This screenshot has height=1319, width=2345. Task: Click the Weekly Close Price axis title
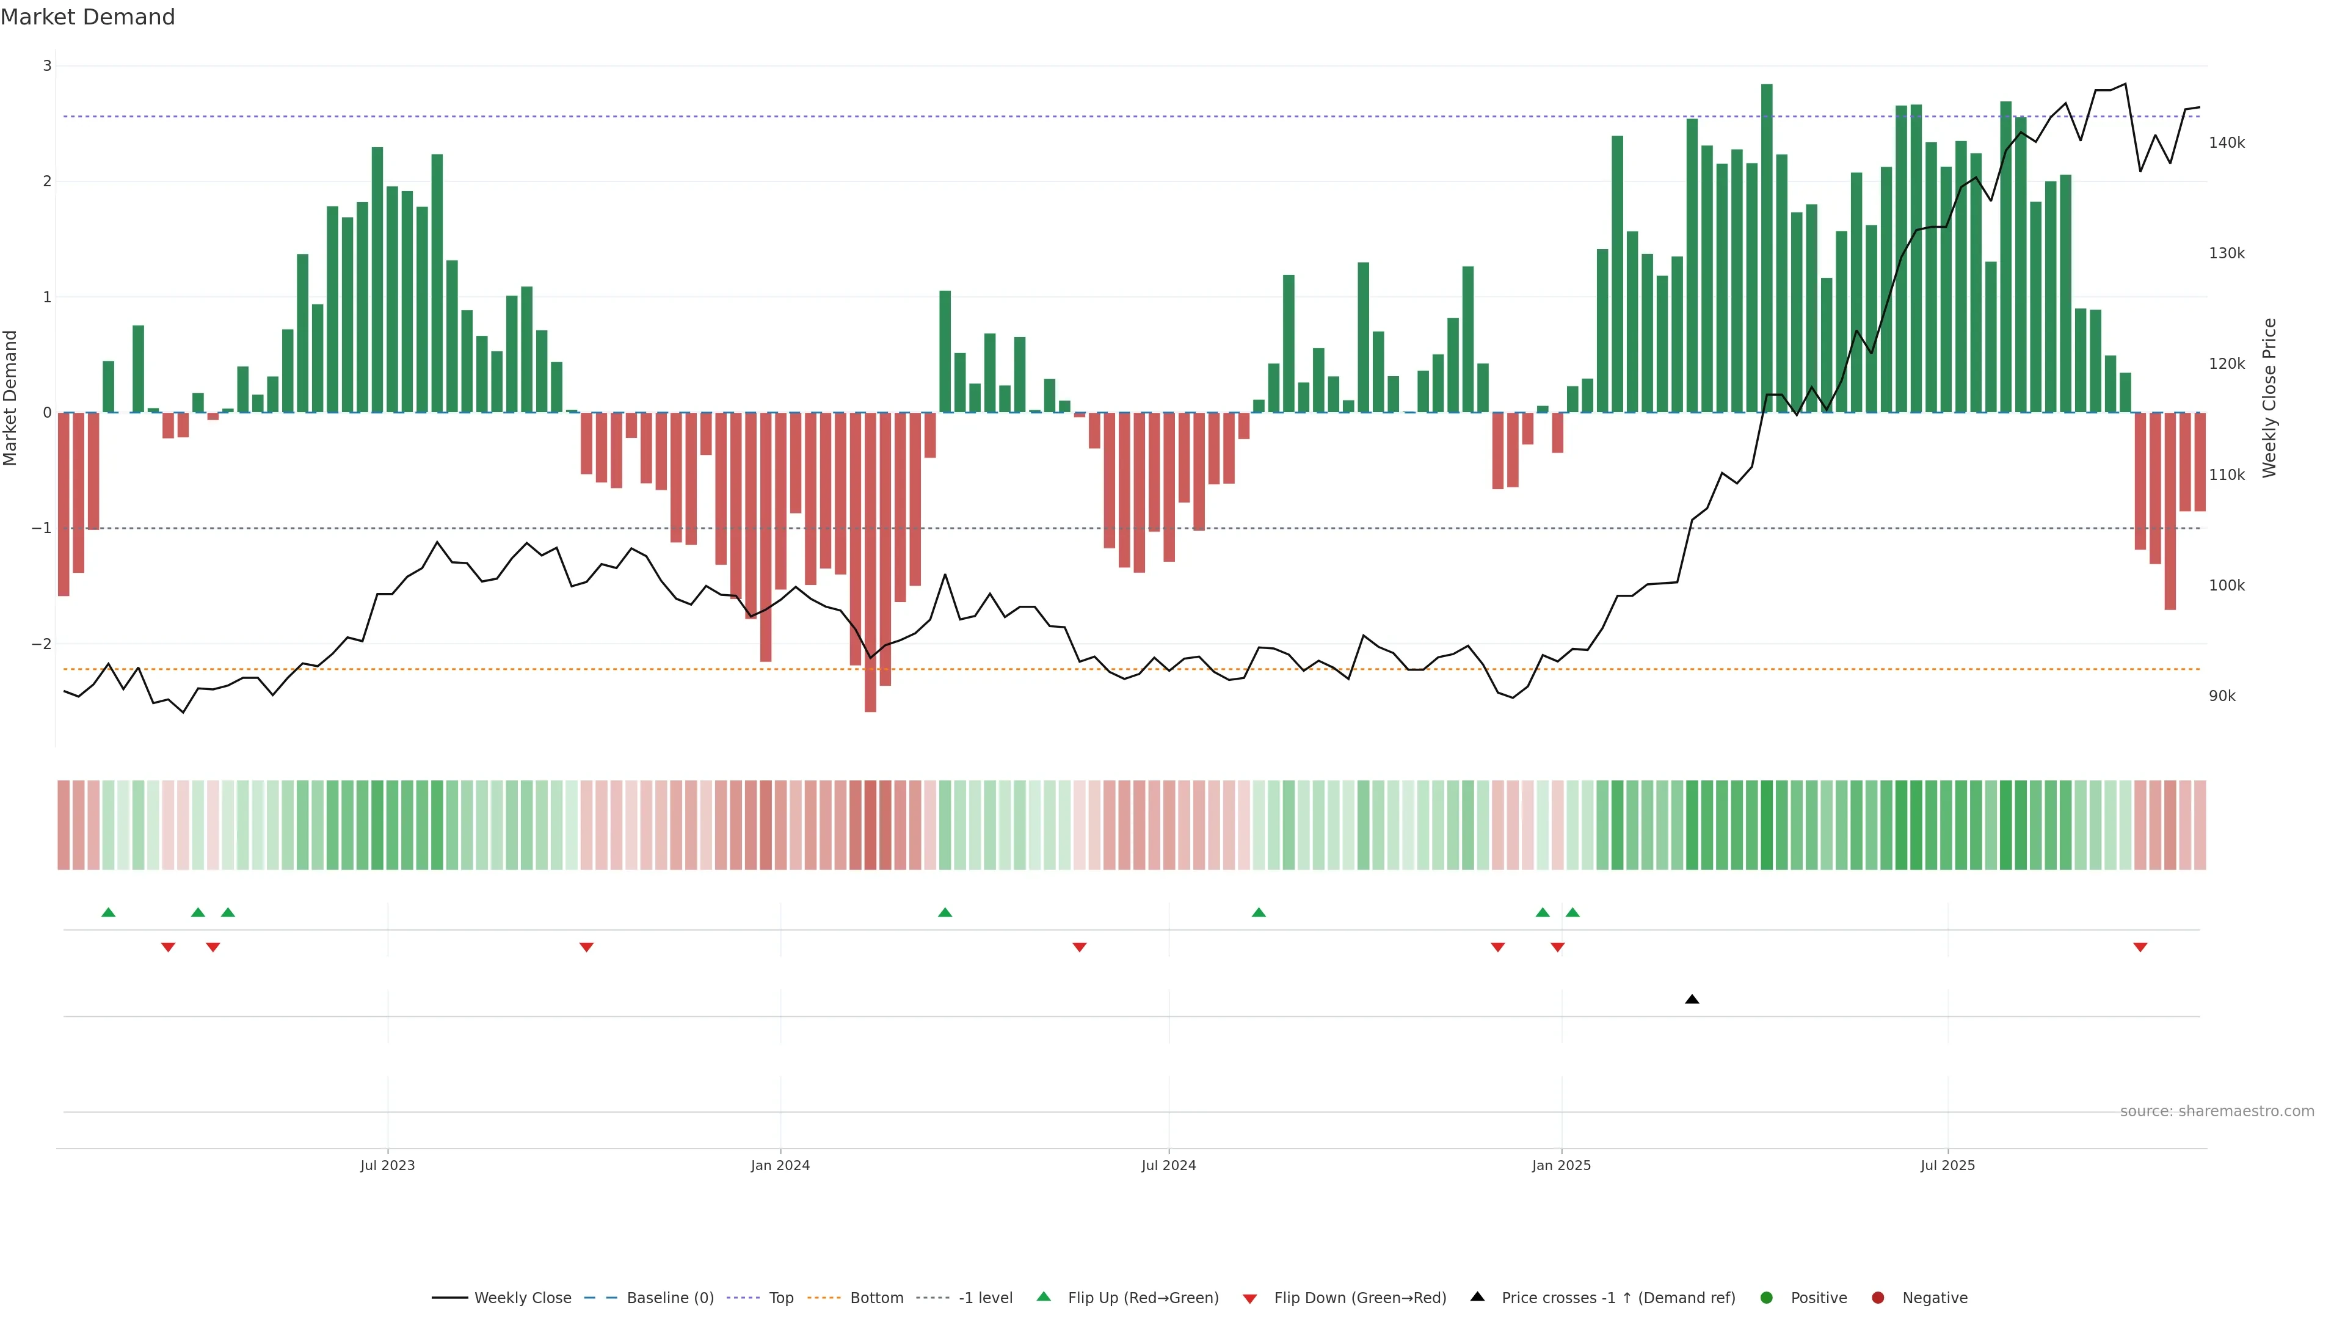click(x=2269, y=398)
